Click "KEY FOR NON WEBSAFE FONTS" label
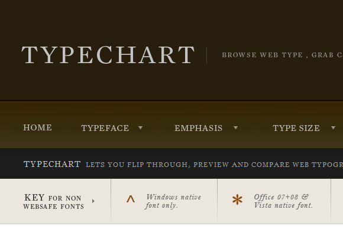343x236 pixels. (x=54, y=202)
